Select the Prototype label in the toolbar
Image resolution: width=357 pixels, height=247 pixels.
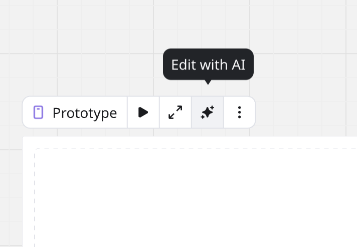(84, 112)
